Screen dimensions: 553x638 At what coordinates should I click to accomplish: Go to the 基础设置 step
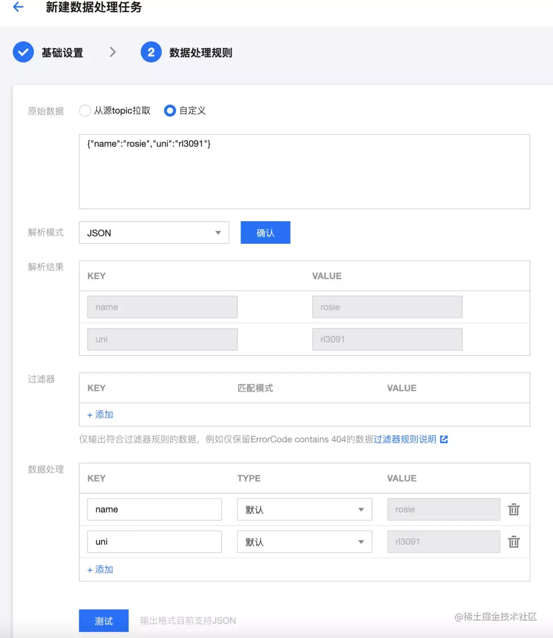[62, 53]
